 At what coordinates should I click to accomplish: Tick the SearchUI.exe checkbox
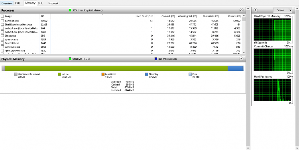click(2, 43)
